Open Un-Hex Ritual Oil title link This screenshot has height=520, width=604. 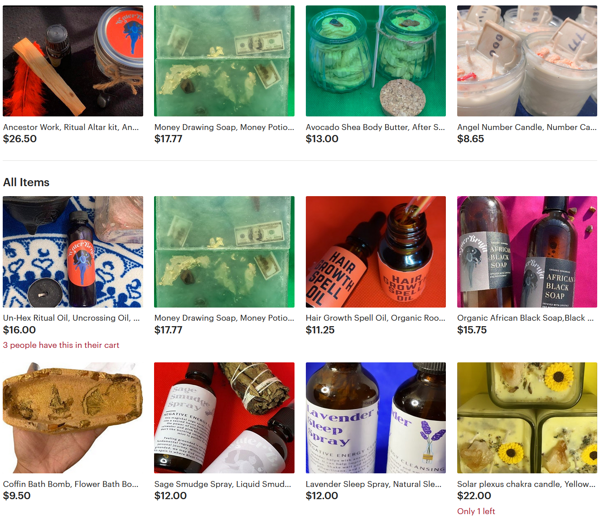coord(72,318)
